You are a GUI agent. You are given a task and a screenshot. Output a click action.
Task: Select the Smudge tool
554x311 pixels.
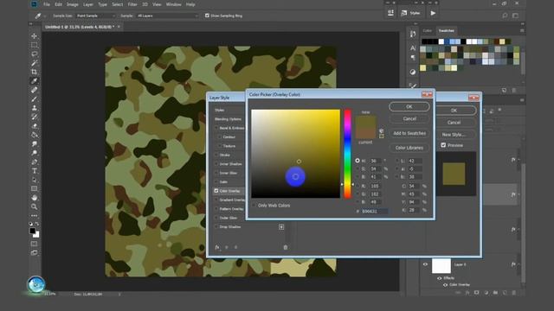(35, 144)
